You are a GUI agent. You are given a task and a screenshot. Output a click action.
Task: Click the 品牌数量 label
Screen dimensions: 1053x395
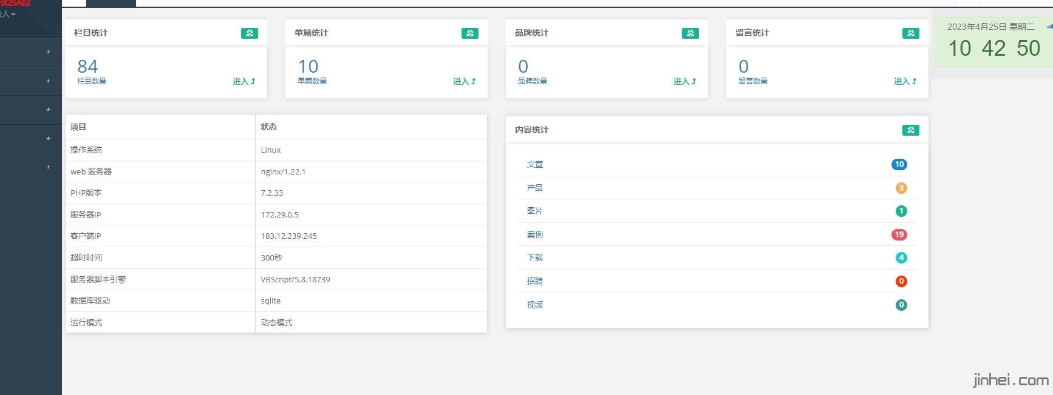533,81
